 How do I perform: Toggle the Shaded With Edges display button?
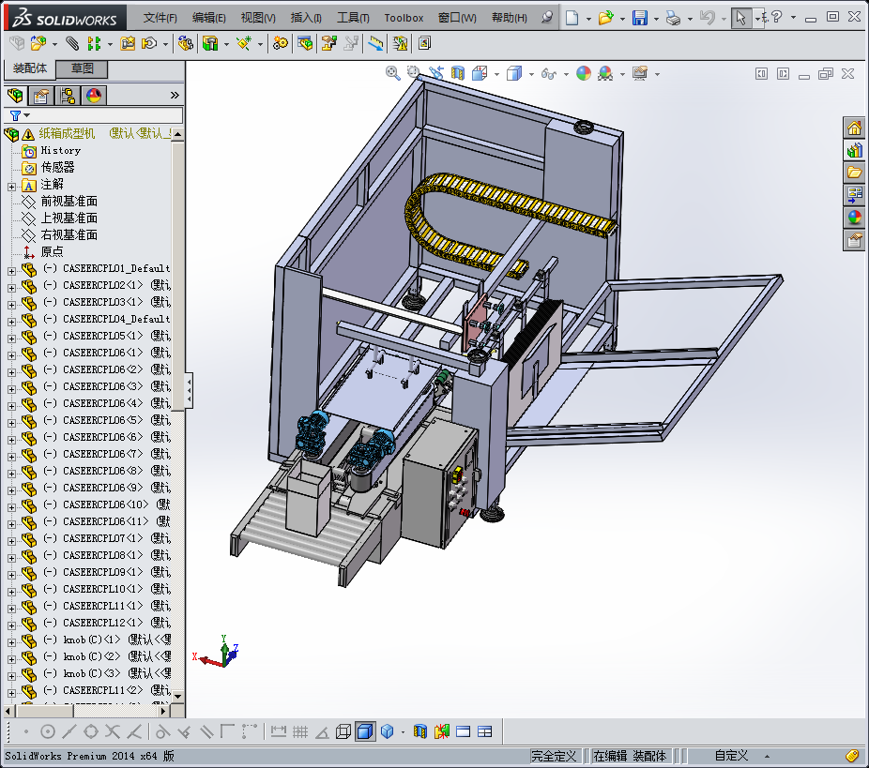pos(365,731)
